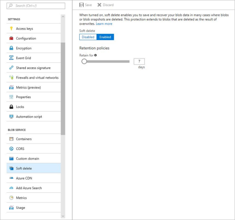
Task: Click the retention days slider handle
Action: coord(84,61)
